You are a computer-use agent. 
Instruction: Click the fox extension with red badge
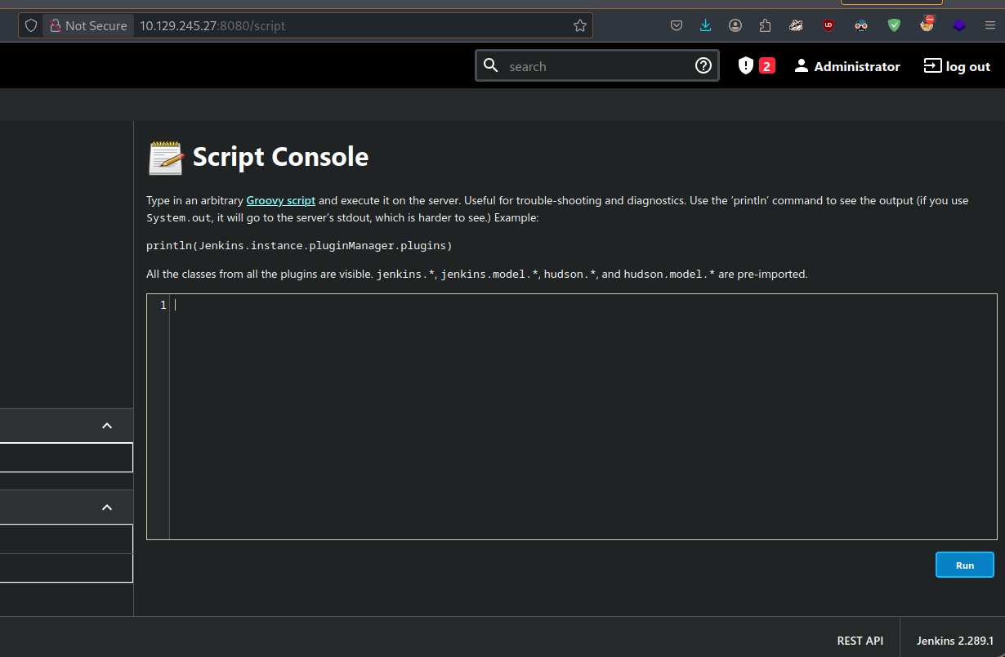click(927, 25)
